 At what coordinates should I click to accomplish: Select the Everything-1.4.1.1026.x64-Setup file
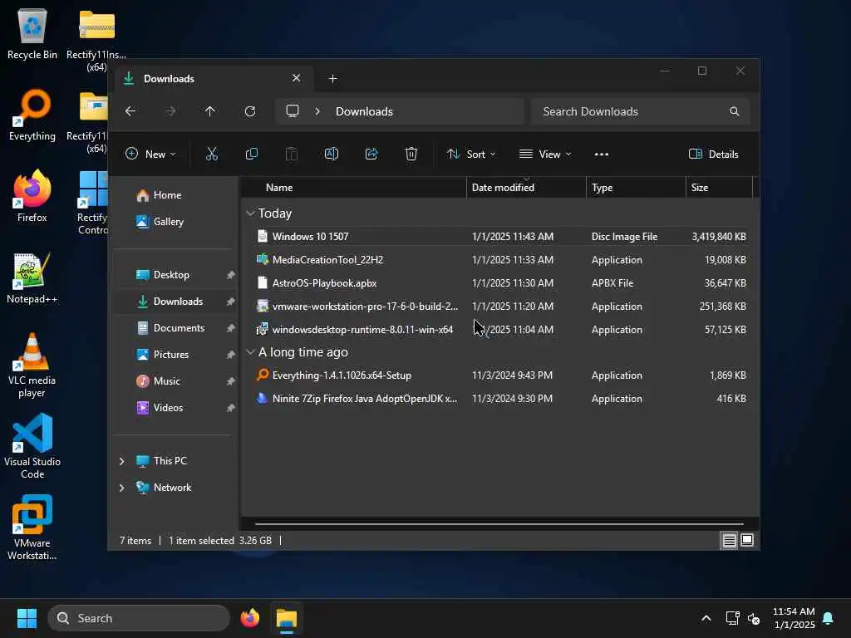(500, 375)
